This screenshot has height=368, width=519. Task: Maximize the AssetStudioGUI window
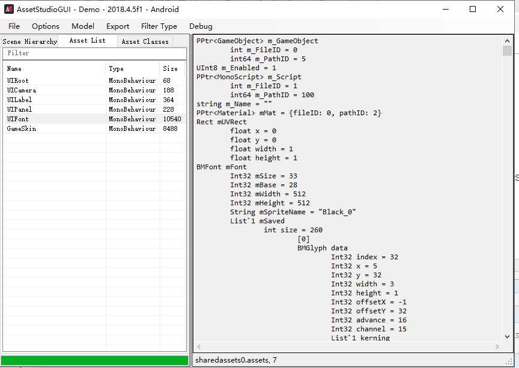[473, 9]
